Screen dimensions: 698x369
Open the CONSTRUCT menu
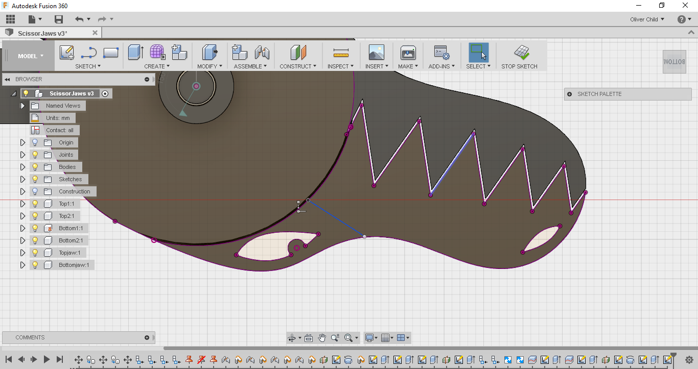297,66
